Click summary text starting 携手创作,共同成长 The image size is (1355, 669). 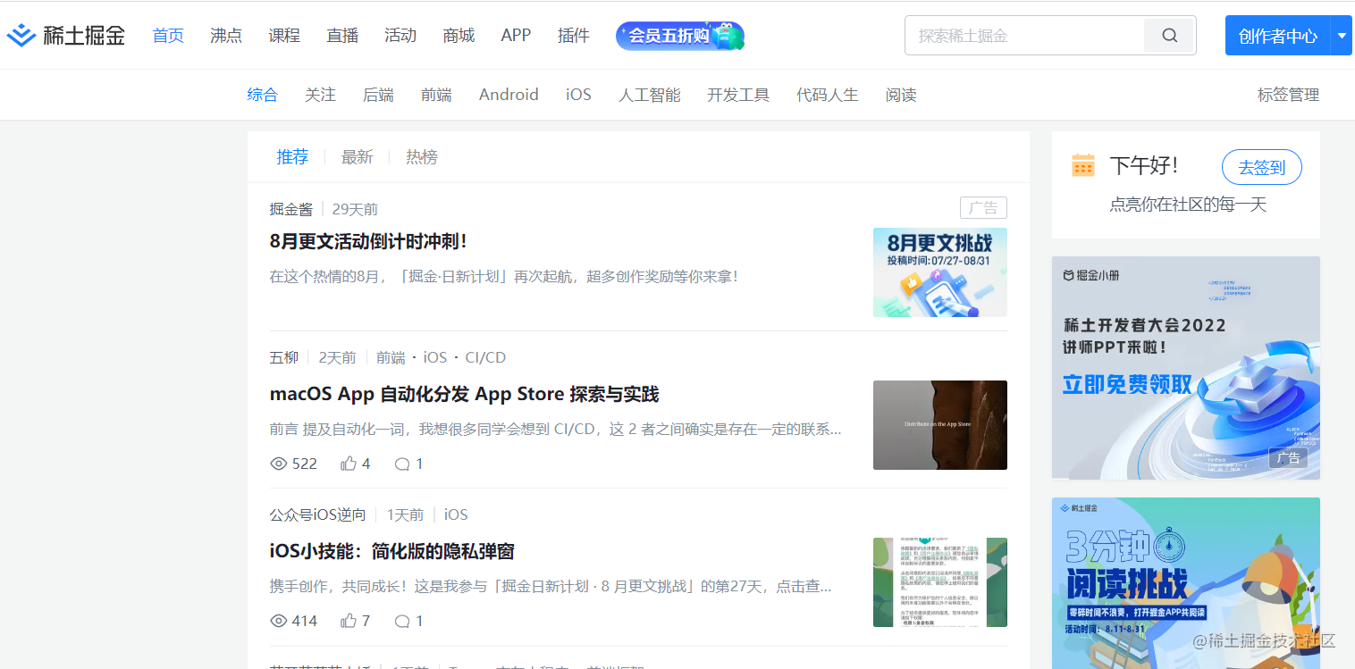[551, 587]
